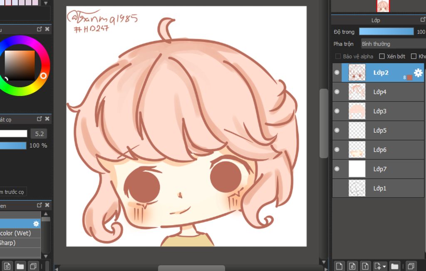Hide the Lớp7 layer
Image resolution: width=426 pixels, height=271 pixels.
[337, 169]
